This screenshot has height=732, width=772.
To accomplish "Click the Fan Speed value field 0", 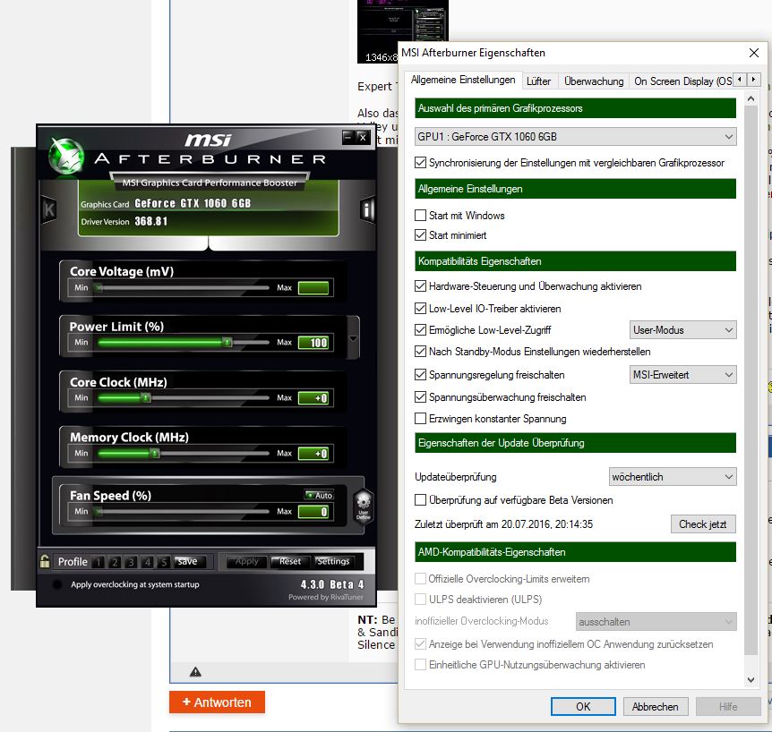I will [x=313, y=512].
